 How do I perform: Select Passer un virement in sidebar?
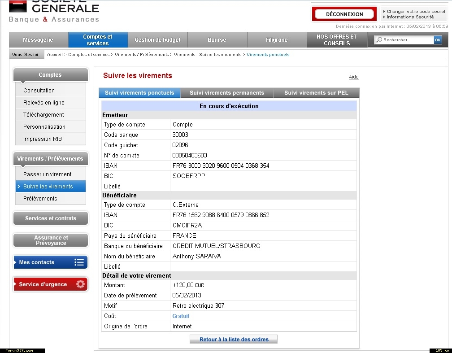pyautogui.click(x=47, y=174)
